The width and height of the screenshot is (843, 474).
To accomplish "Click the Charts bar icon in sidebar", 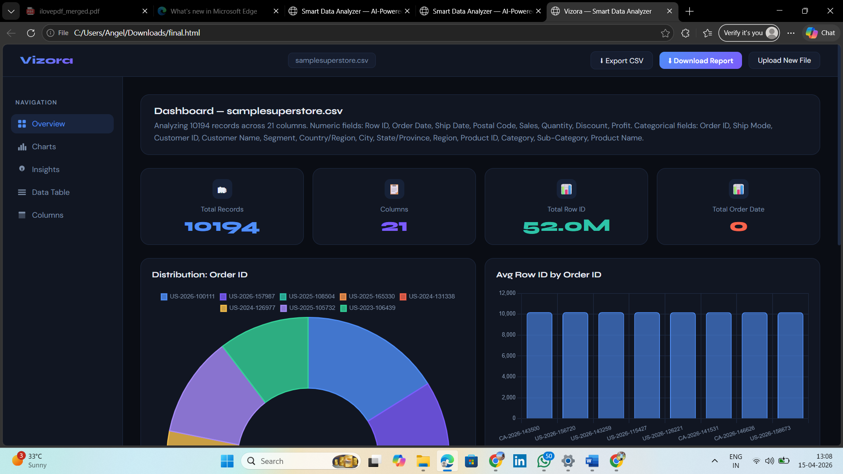I will point(22,147).
